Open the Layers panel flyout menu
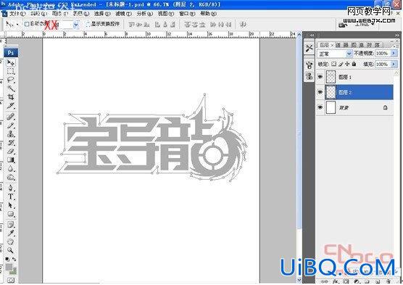403x285 pixels. tap(395, 46)
